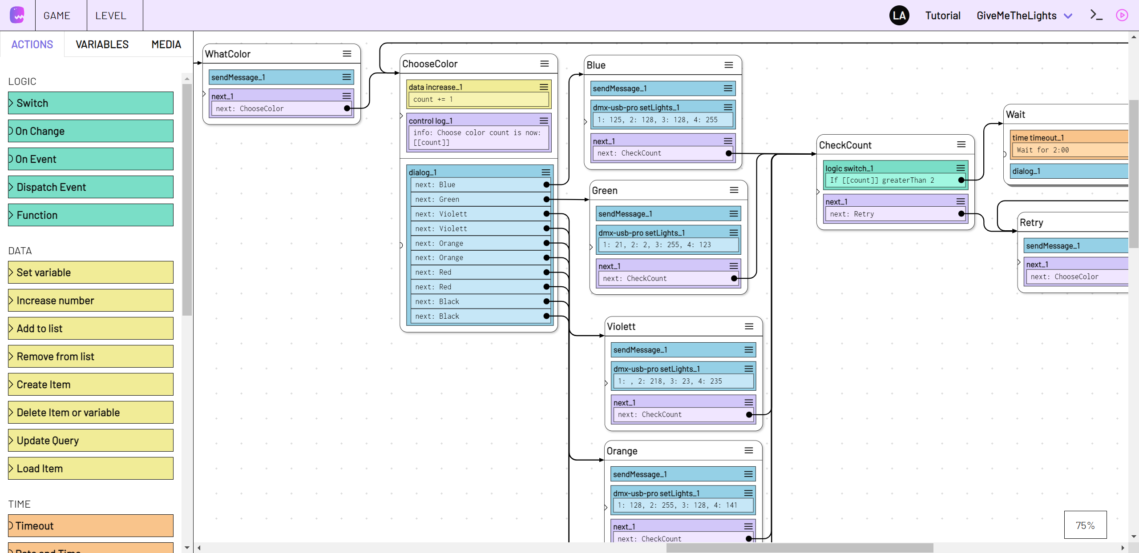Image resolution: width=1139 pixels, height=553 pixels.
Task: Select the ACTIONS tab in the sidebar
Action: click(32, 44)
